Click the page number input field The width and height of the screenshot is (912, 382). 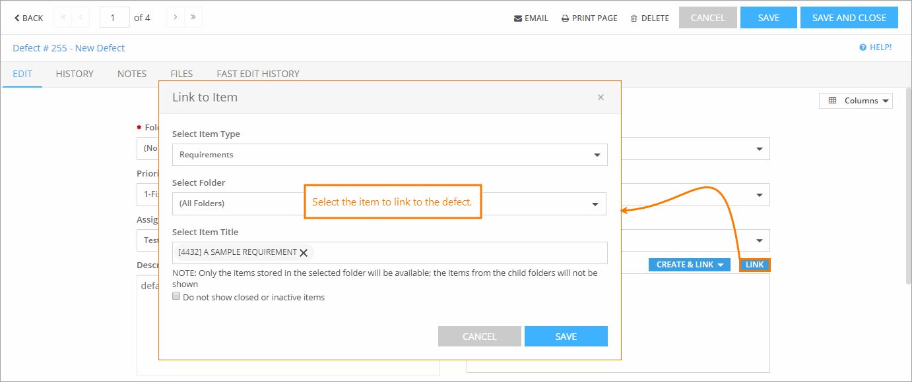pos(114,17)
